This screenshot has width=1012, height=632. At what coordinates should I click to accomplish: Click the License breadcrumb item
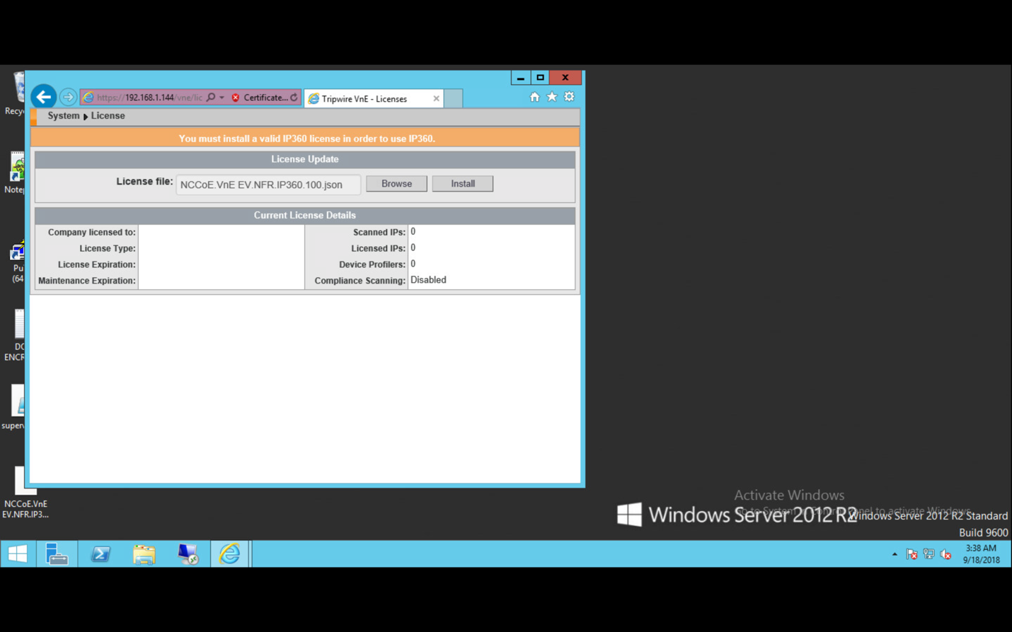pos(108,116)
